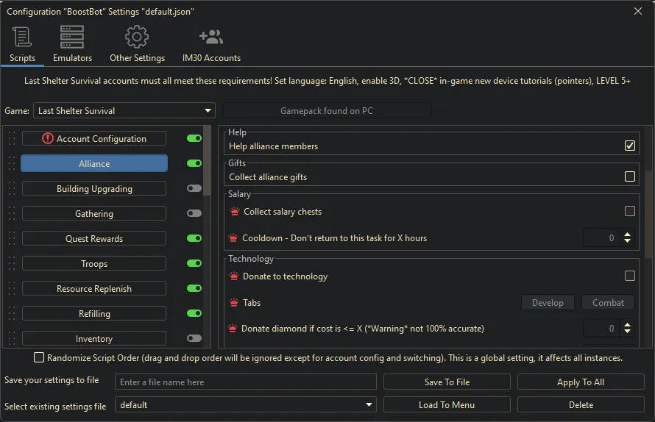Check Randomize Script Order
The width and height of the screenshot is (655, 422).
click(39, 358)
